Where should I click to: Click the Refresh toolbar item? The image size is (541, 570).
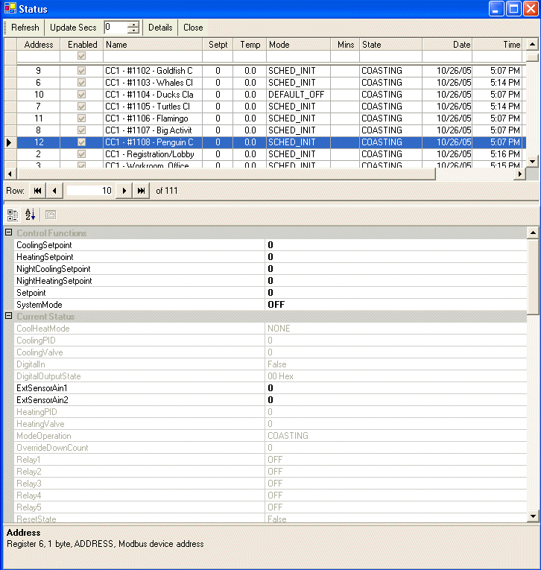25,28
